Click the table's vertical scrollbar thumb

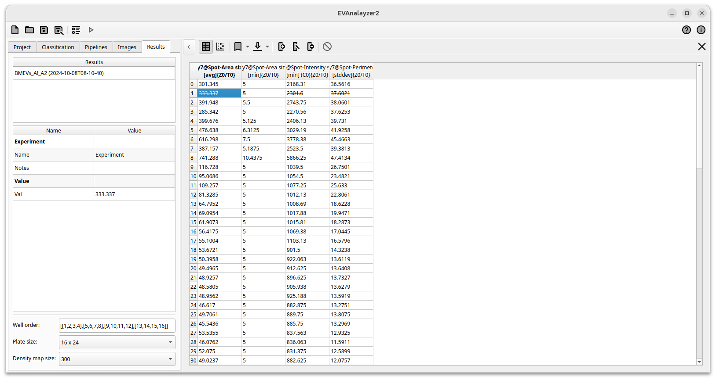pyautogui.click(x=699, y=118)
